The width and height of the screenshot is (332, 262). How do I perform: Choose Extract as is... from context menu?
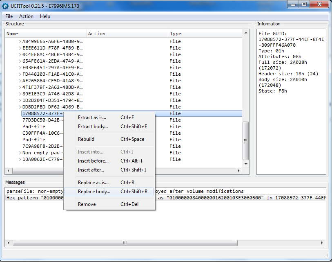[x=109, y=117]
